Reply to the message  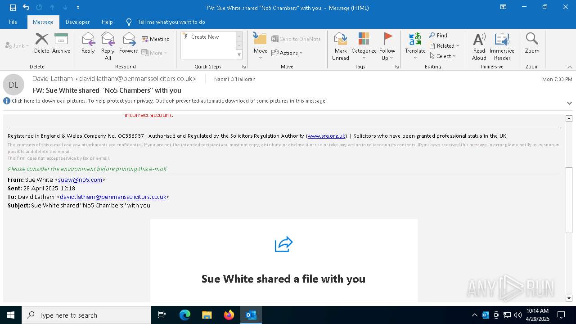tap(88, 43)
